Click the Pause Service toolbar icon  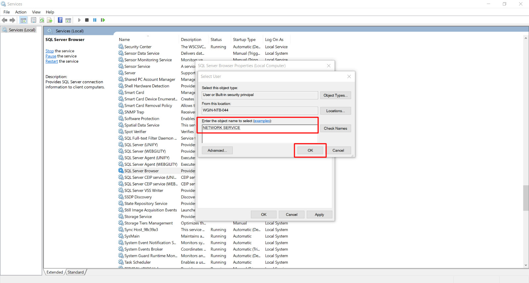pos(95,20)
